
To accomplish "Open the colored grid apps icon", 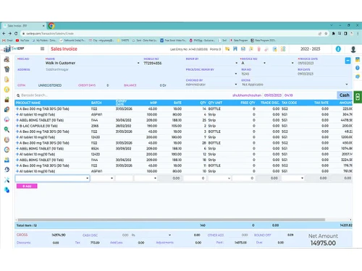I will (x=283, y=49).
